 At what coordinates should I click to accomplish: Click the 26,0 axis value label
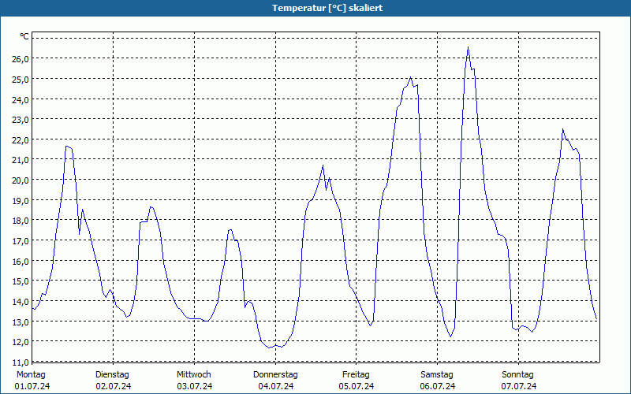pos(21,58)
